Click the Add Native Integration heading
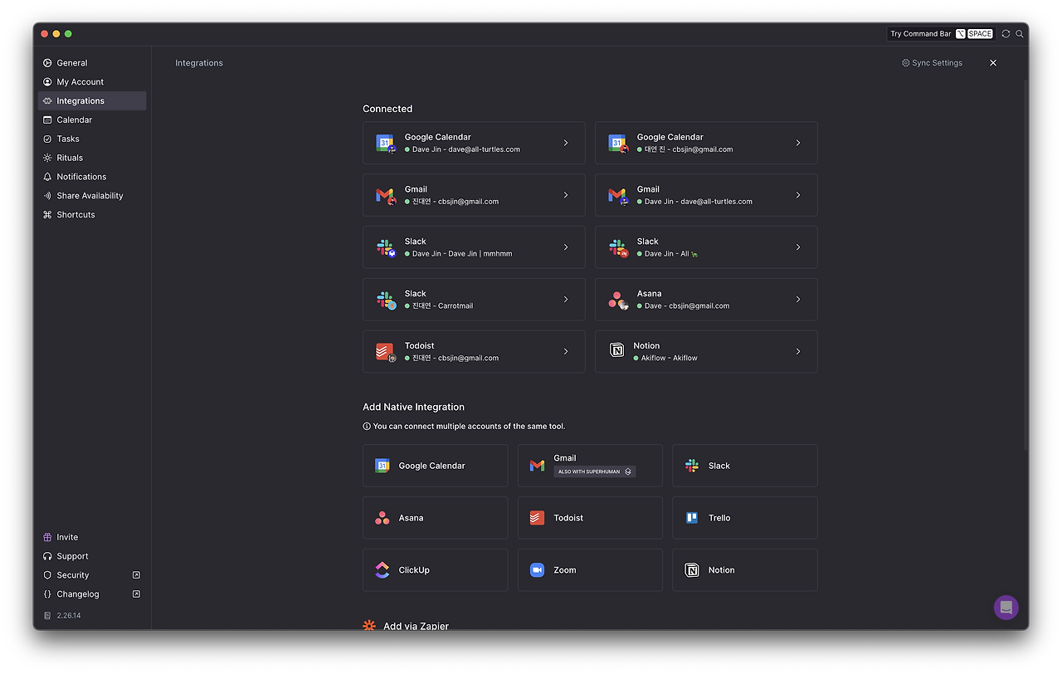The height and width of the screenshot is (674, 1062). pyautogui.click(x=413, y=407)
